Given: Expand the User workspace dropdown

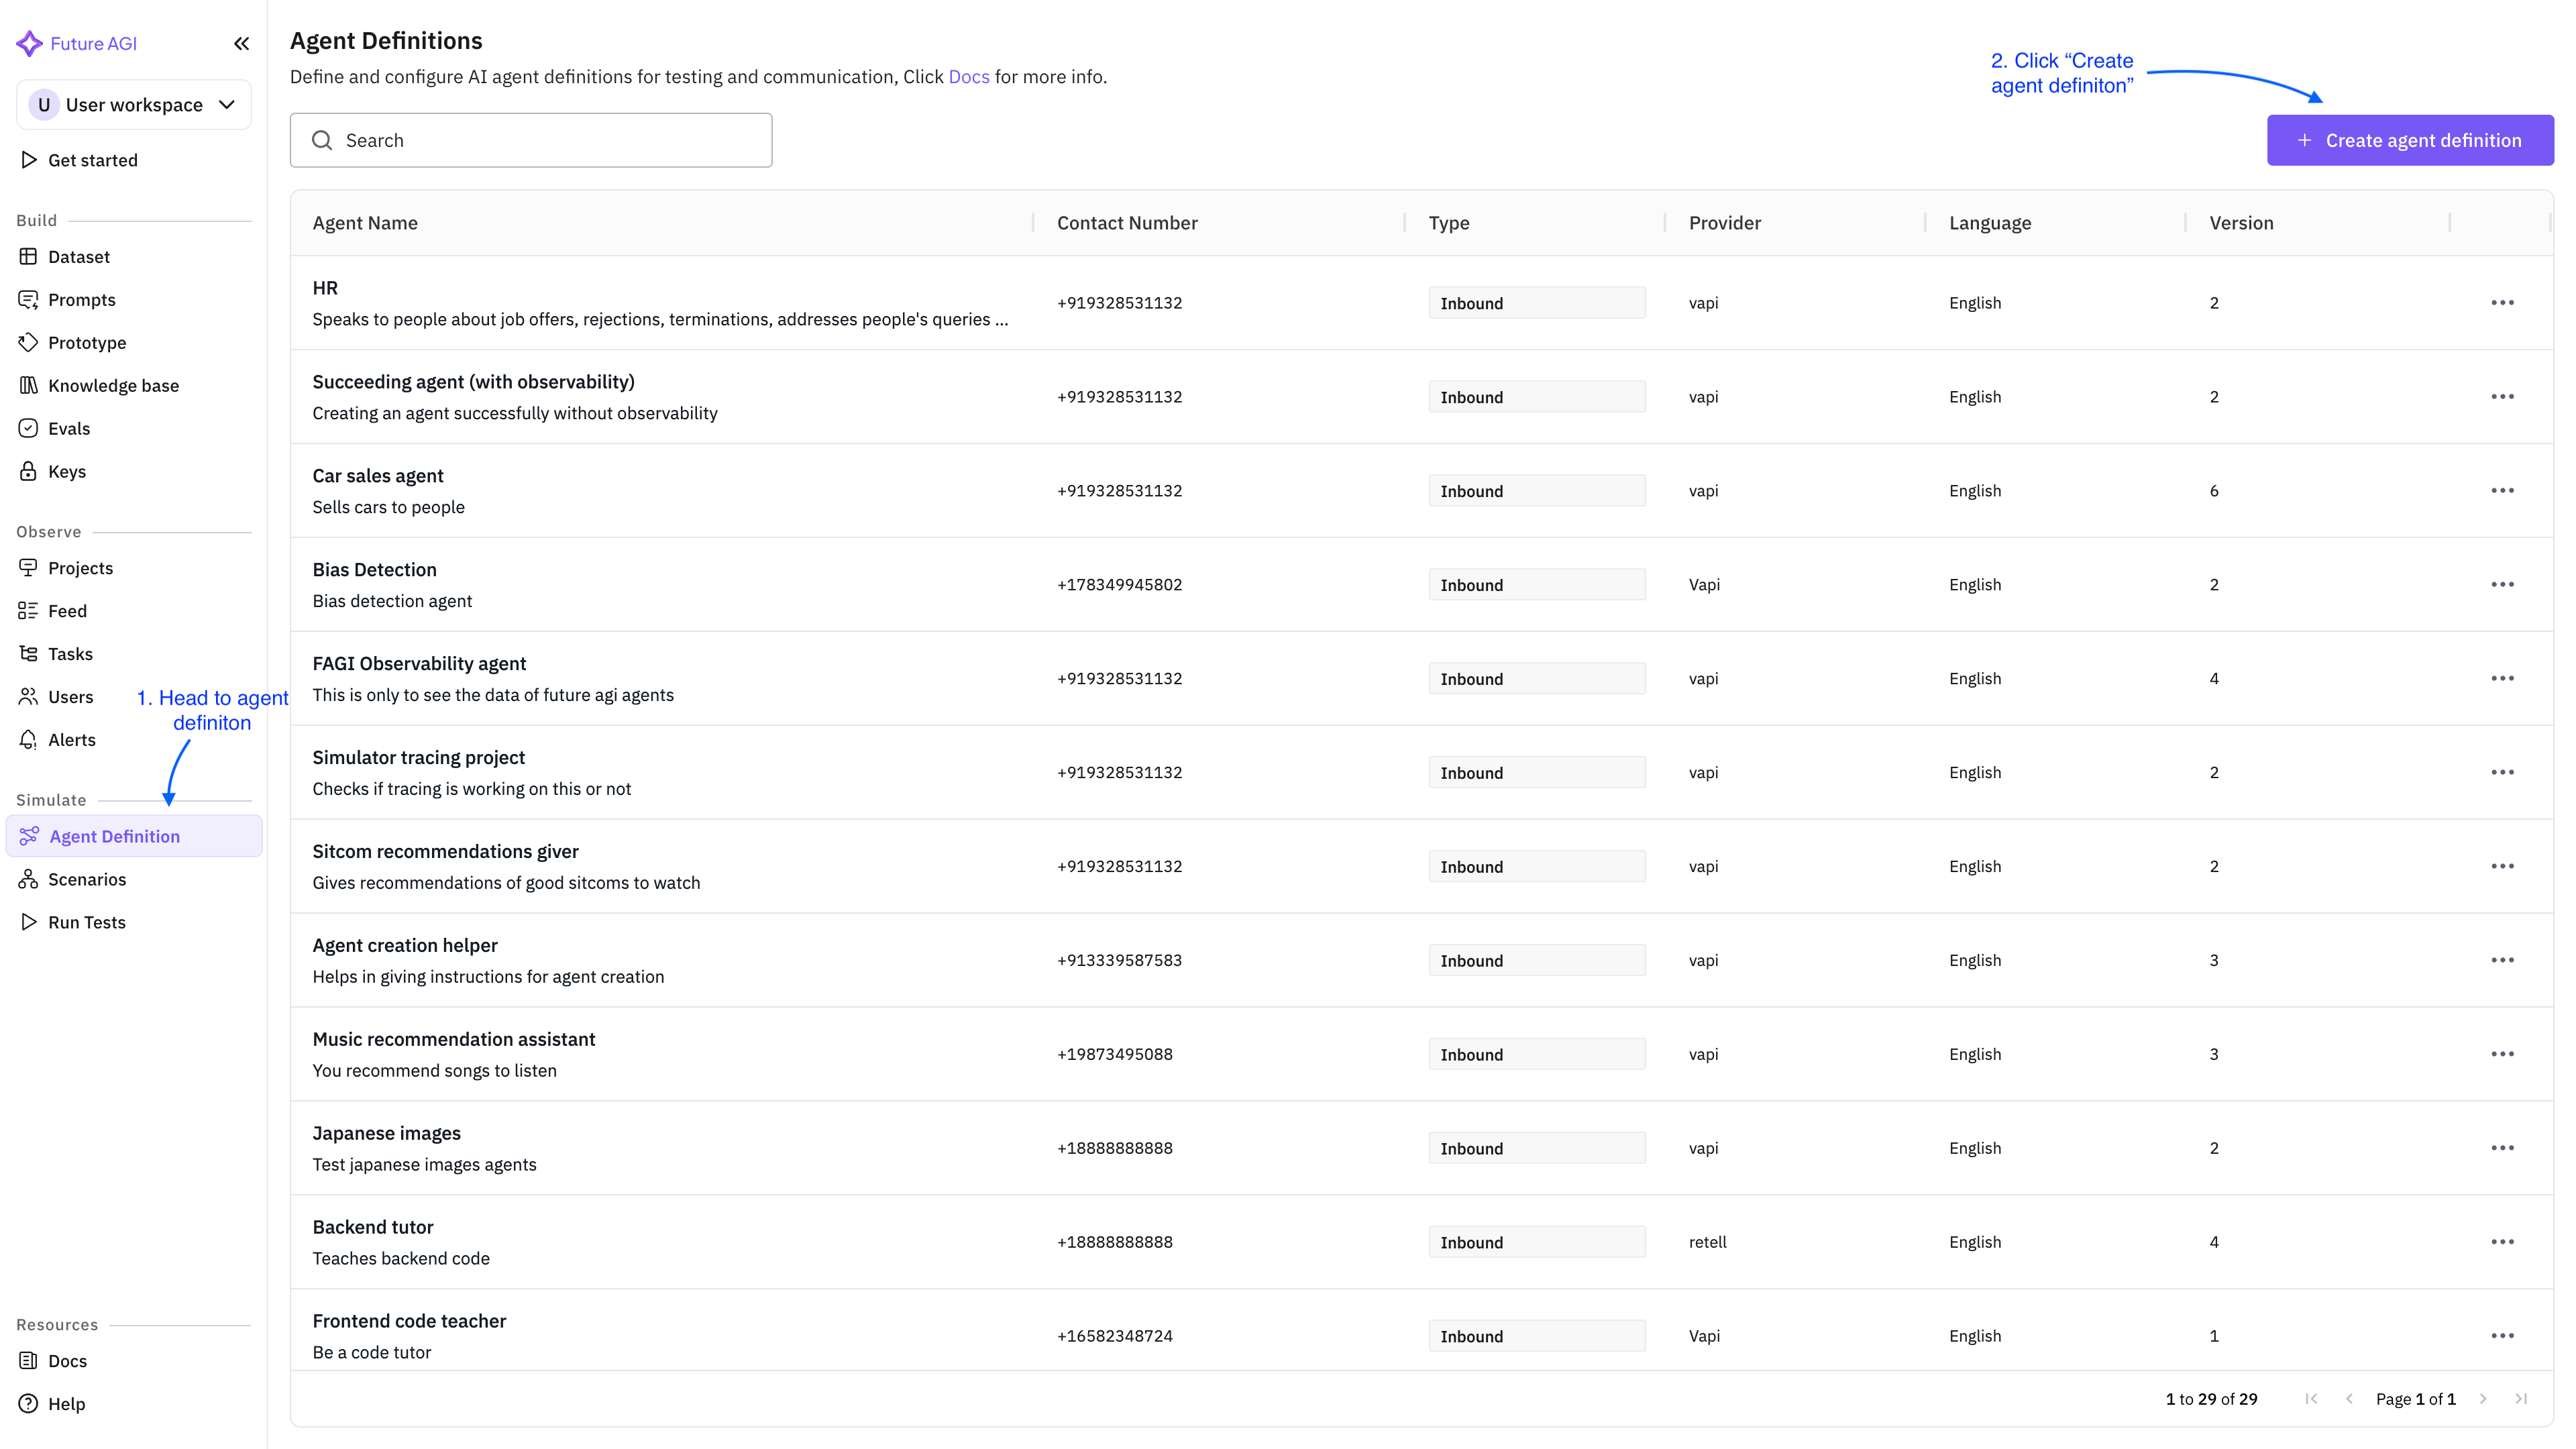Looking at the screenshot, I should pyautogui.click(x=133, y=104).
